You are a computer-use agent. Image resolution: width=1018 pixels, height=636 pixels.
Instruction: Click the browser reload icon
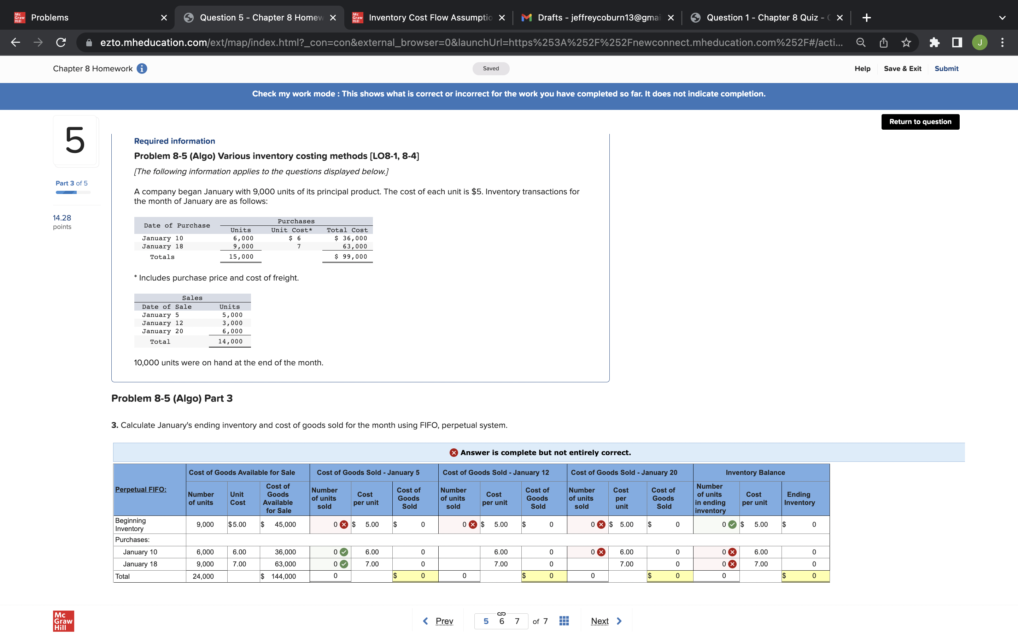(x=61, y=42)
